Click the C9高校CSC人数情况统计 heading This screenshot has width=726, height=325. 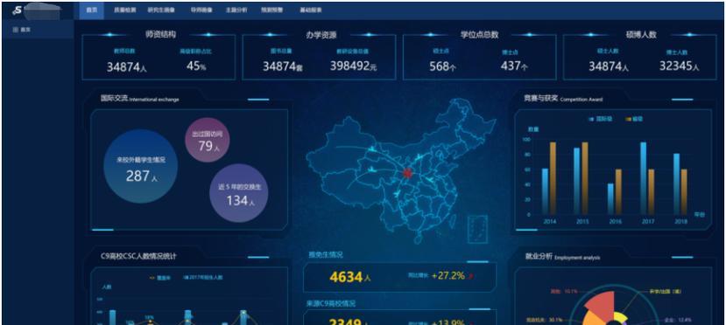pos(138,256)
